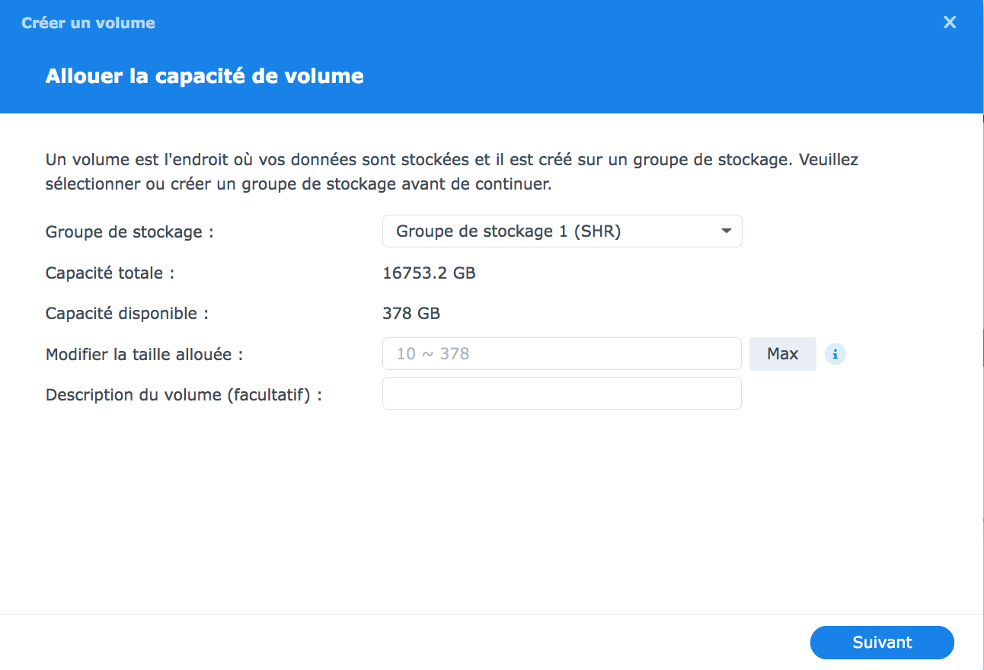The width and height of the screenshot is (984, 670).
Task: Click the "Groupe de stockage :" label
Action: coord(129,232)
